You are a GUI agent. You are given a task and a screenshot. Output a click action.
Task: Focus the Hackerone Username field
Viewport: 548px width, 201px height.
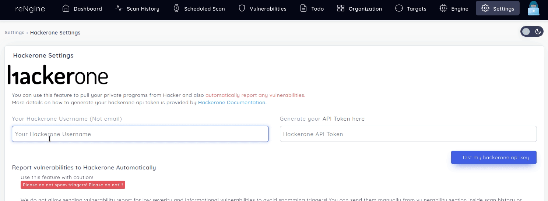140,134
